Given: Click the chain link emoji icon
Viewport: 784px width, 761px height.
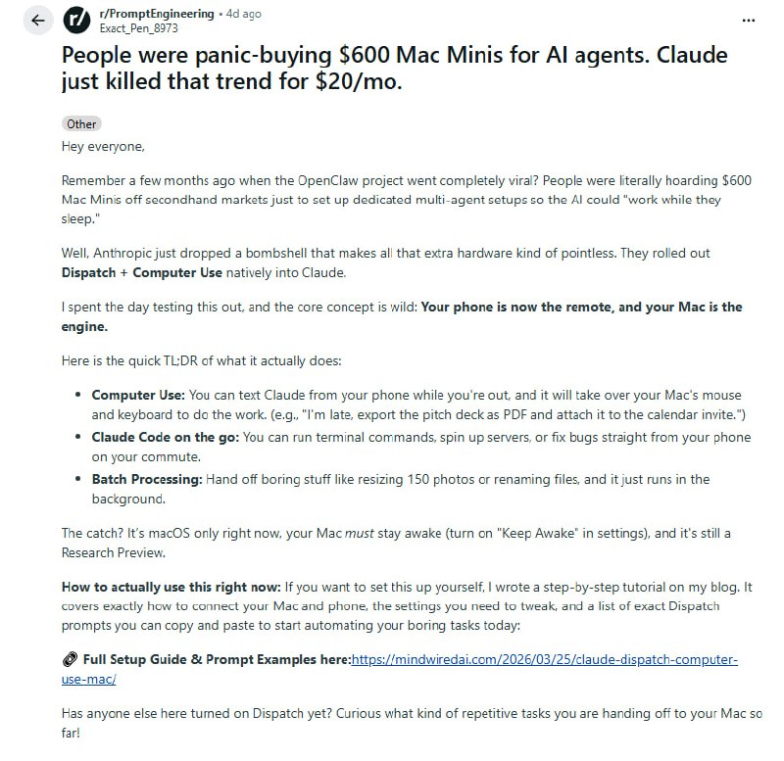Looking at the screenshot, I should tap(69, 660).
